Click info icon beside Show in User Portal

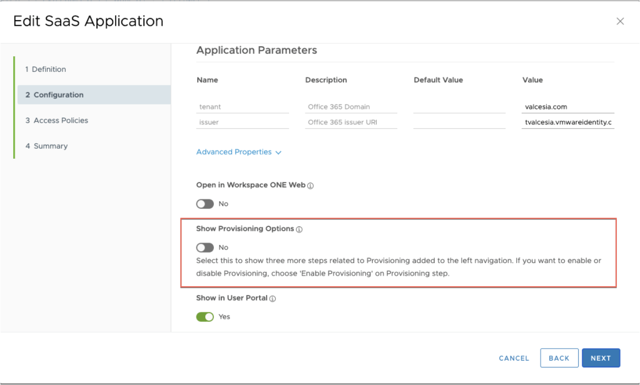272,299
